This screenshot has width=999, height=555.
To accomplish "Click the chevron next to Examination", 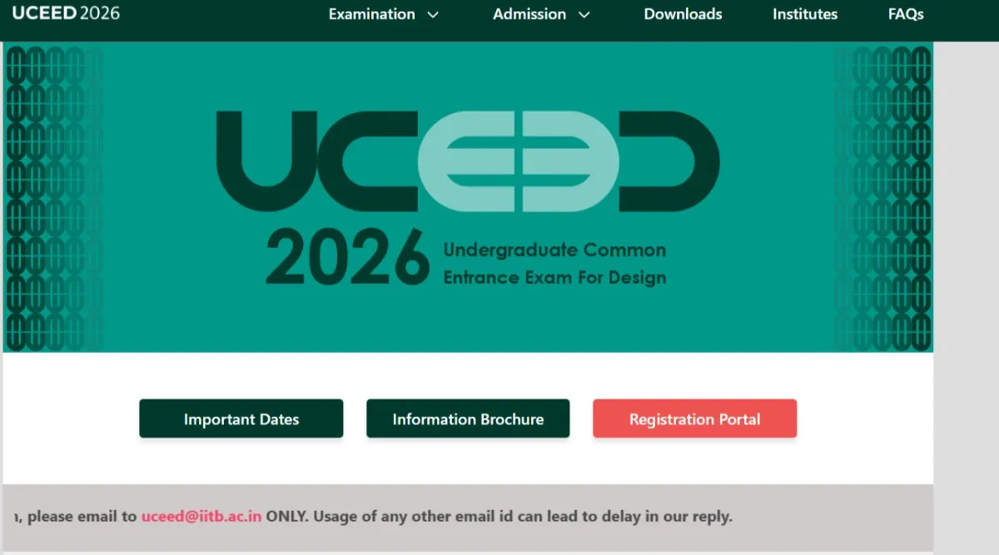I will point(432,15).
